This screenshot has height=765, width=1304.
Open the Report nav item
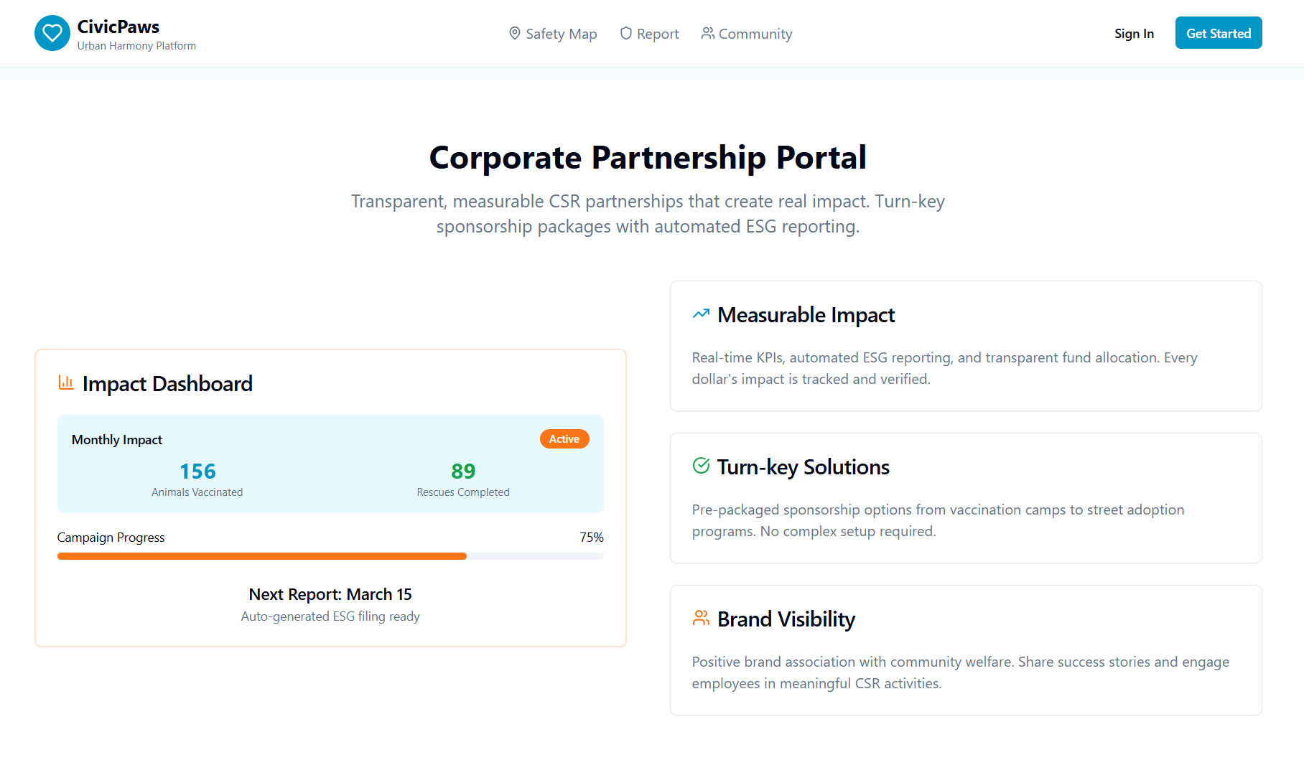[x=649, y=34]
